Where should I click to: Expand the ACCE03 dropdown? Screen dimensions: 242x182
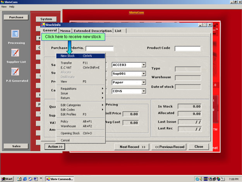pos(143,65)
